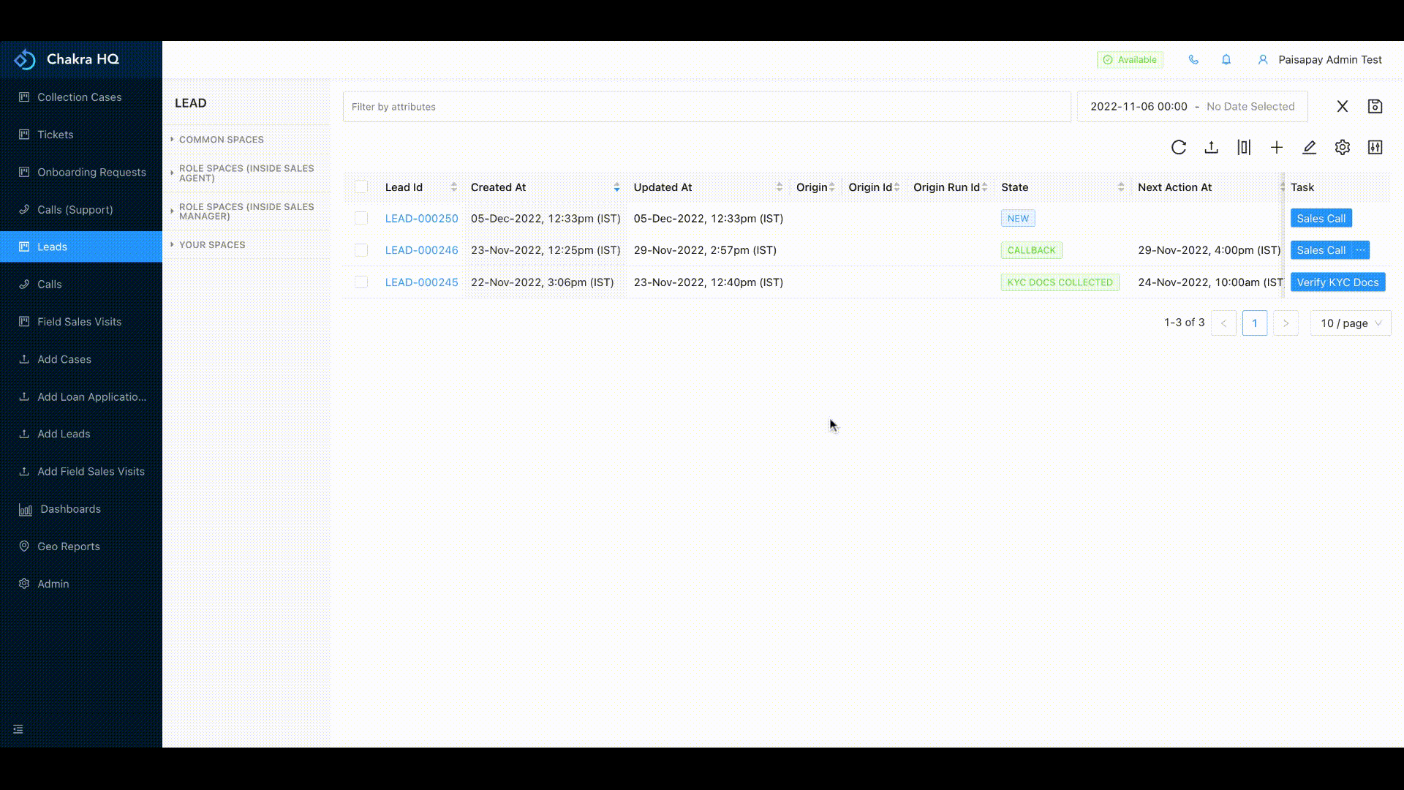Image resolution: width=1404 pixels, height=790 pixels.
Task: Open the column layout icon
Action: click(x=1244, y=148)
